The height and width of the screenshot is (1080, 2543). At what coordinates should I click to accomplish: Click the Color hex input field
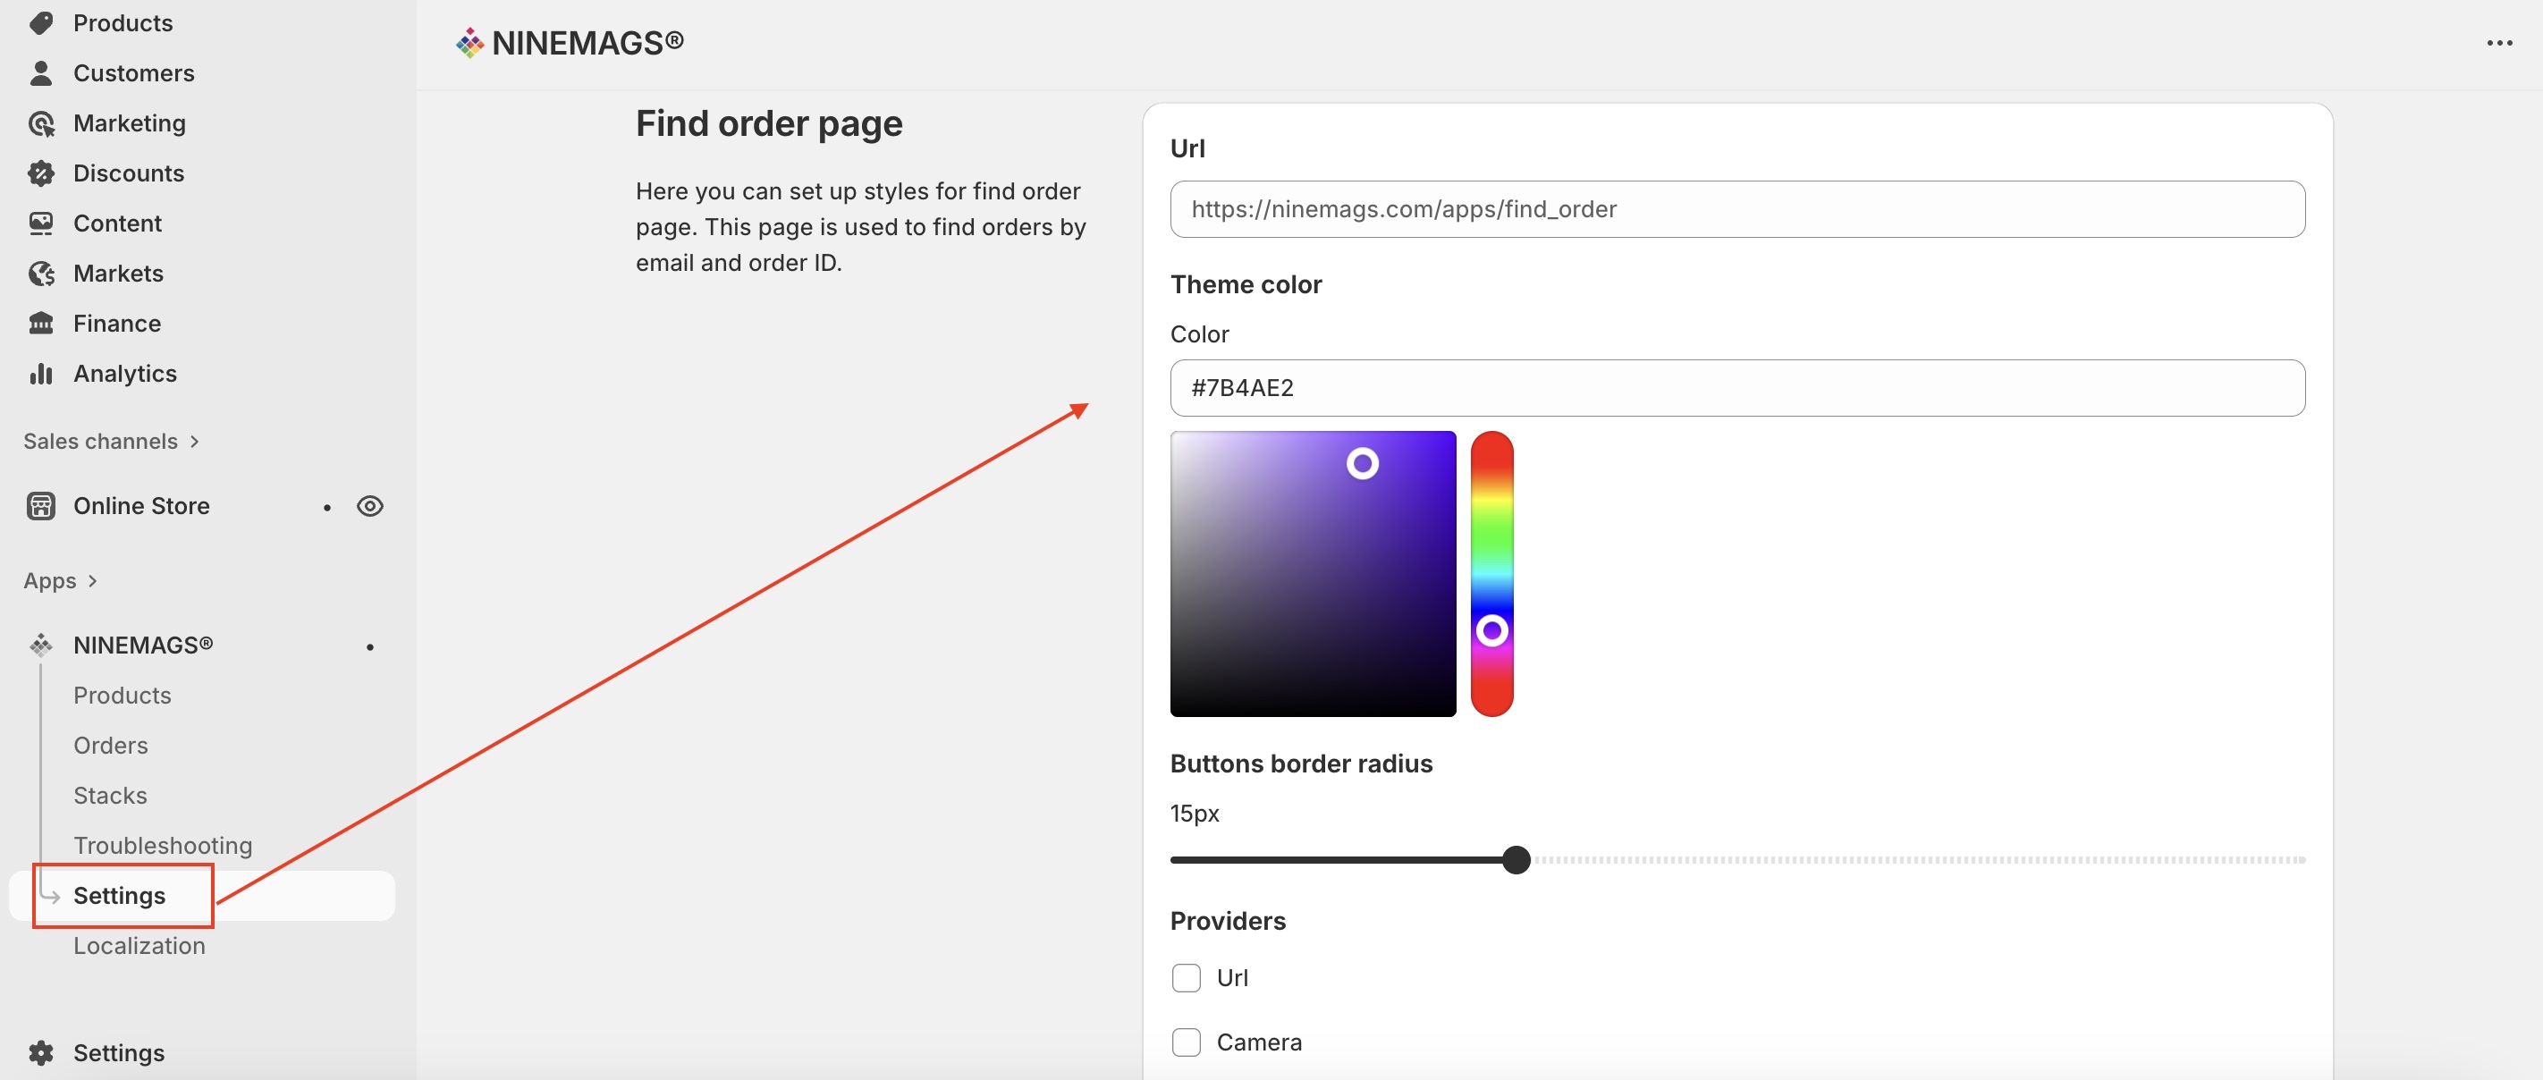click(x=1736, y=388)
